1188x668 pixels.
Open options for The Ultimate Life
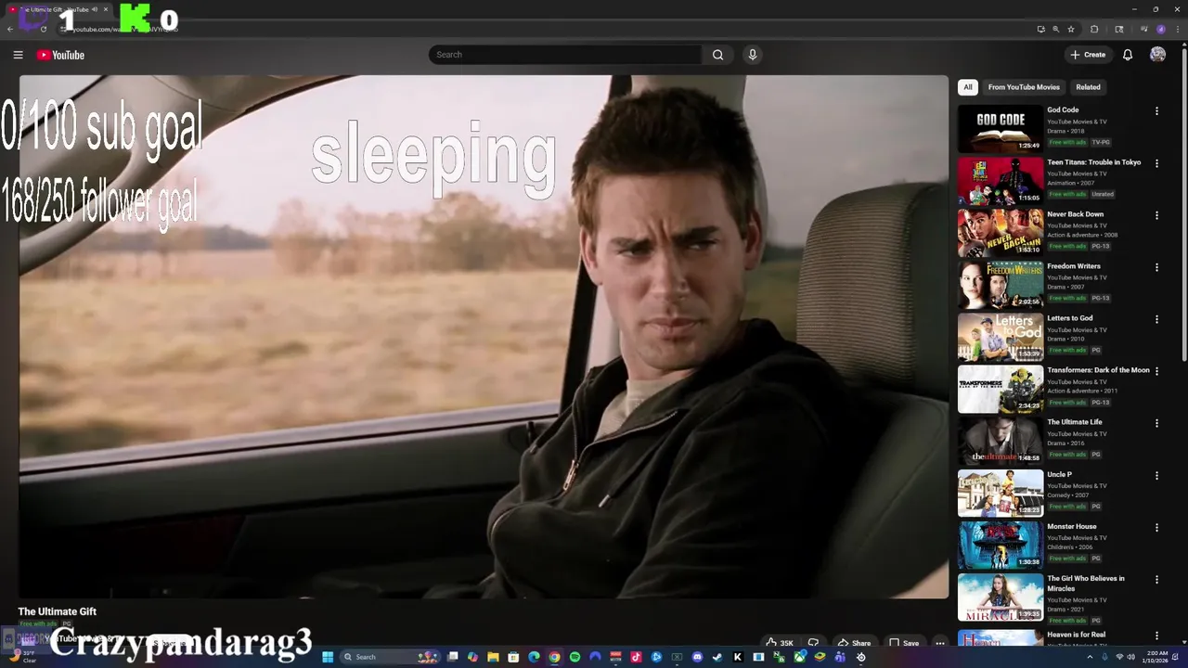[1156, 423]
